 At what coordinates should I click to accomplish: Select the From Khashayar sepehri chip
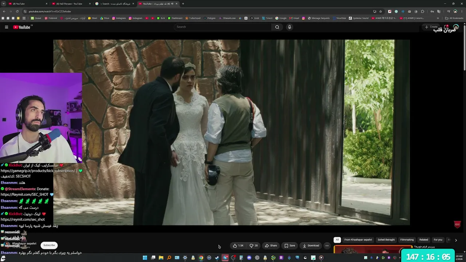[x=358, y=240]
